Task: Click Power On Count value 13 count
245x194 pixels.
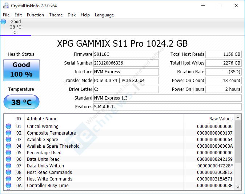Action: (224, 81)
